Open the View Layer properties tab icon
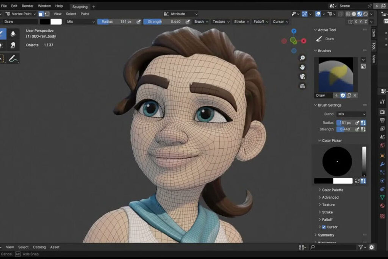Viewport: 388px width, 259px height. click(x=382, y=129)
